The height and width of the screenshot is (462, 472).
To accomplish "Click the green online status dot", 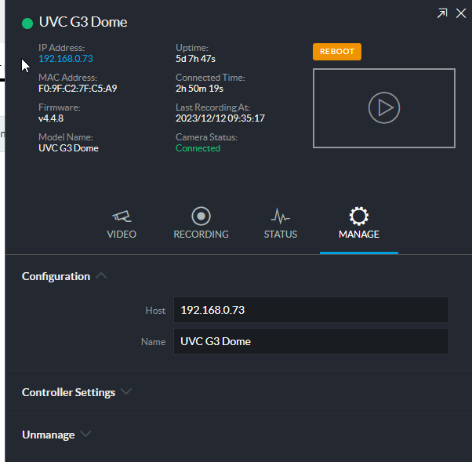I will [x=27, y=24].
